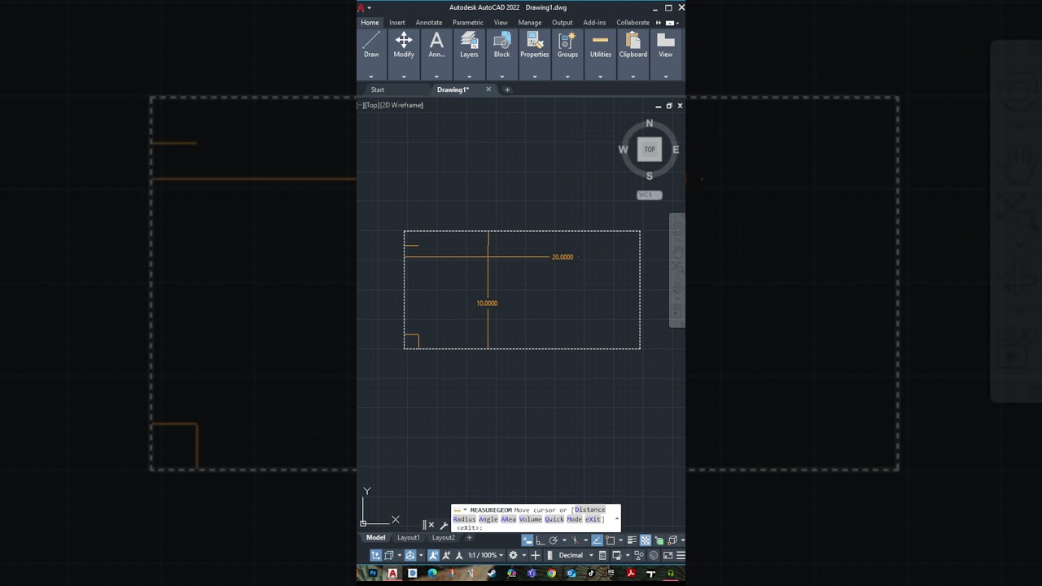This screenshot has height=586, width=1042.
Task: Open Photoshop from the taskbar
Action: pos(373,573)
